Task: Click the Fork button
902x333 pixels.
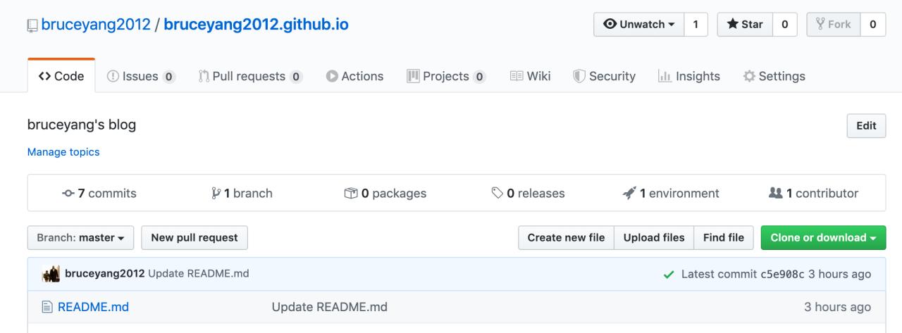Action: [833, 25]
